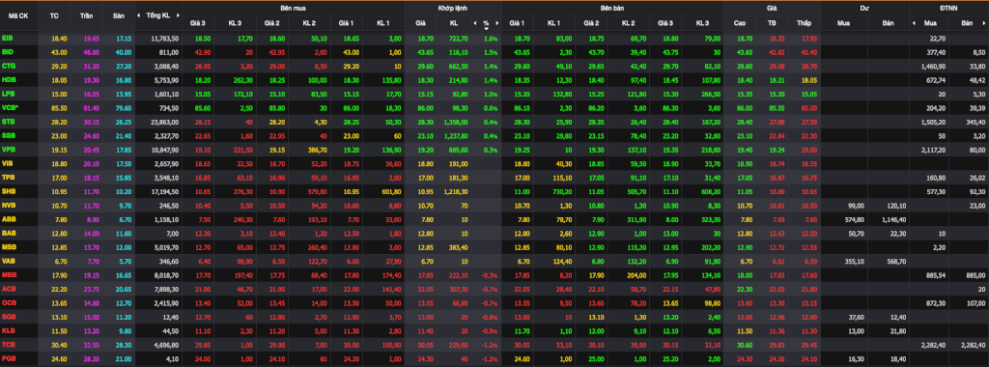This screenshot has width=989, height=367.
Task: Click the Sàn floor price column header
Action: coord(119,15)
